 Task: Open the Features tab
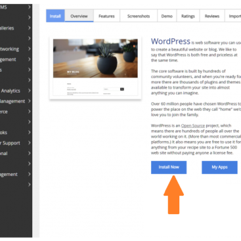point(106,16)
